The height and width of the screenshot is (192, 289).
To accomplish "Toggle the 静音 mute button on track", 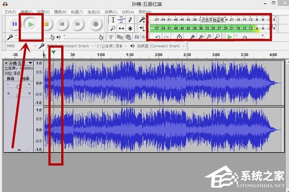I will pos(11,79).
